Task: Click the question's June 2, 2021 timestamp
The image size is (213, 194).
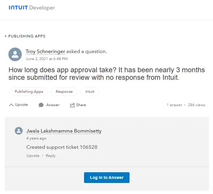Action: [46, 59]
